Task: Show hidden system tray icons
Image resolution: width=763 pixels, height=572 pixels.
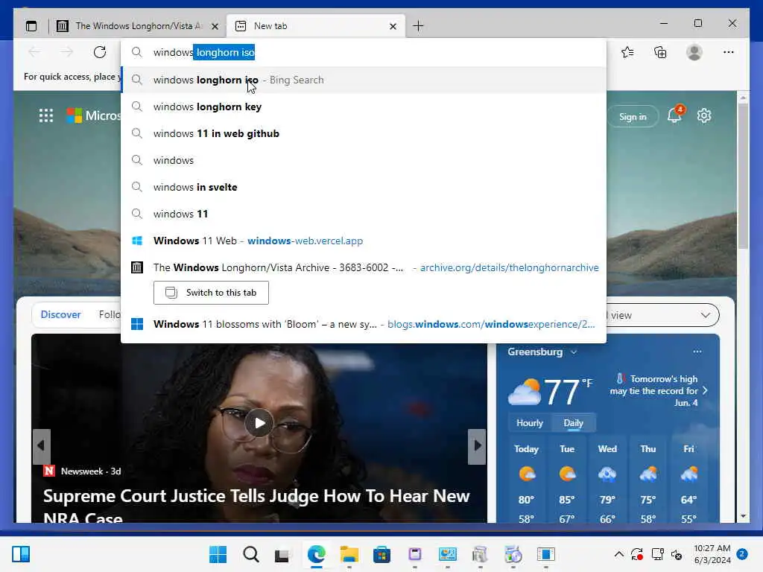Action: point(619,554)
